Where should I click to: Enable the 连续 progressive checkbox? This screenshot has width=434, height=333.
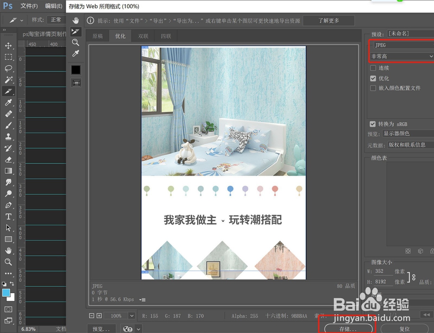point(372,68)
